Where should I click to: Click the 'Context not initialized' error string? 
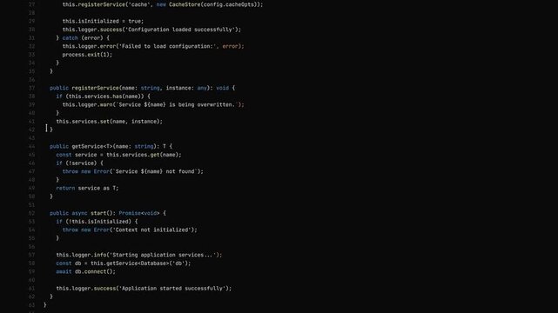[x=151, y=230]
